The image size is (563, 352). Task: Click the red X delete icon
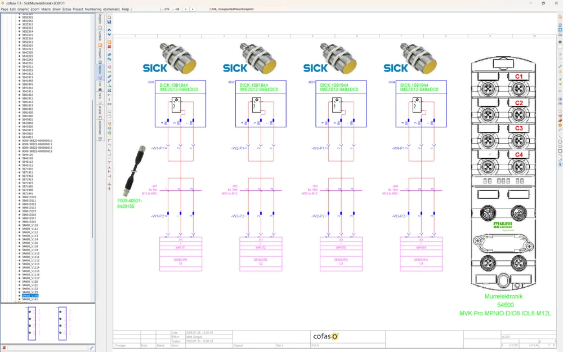pos(109,47)
